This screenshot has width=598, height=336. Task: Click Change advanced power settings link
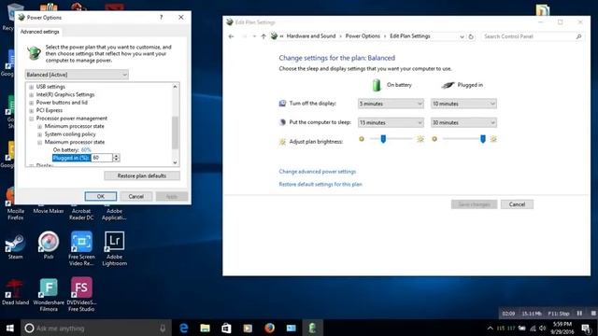[318, 172]
